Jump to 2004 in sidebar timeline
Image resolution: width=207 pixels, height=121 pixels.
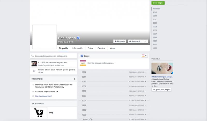coord(155,34)
